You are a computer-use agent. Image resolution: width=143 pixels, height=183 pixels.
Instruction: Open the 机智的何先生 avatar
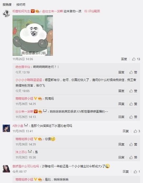coord(6,14)
